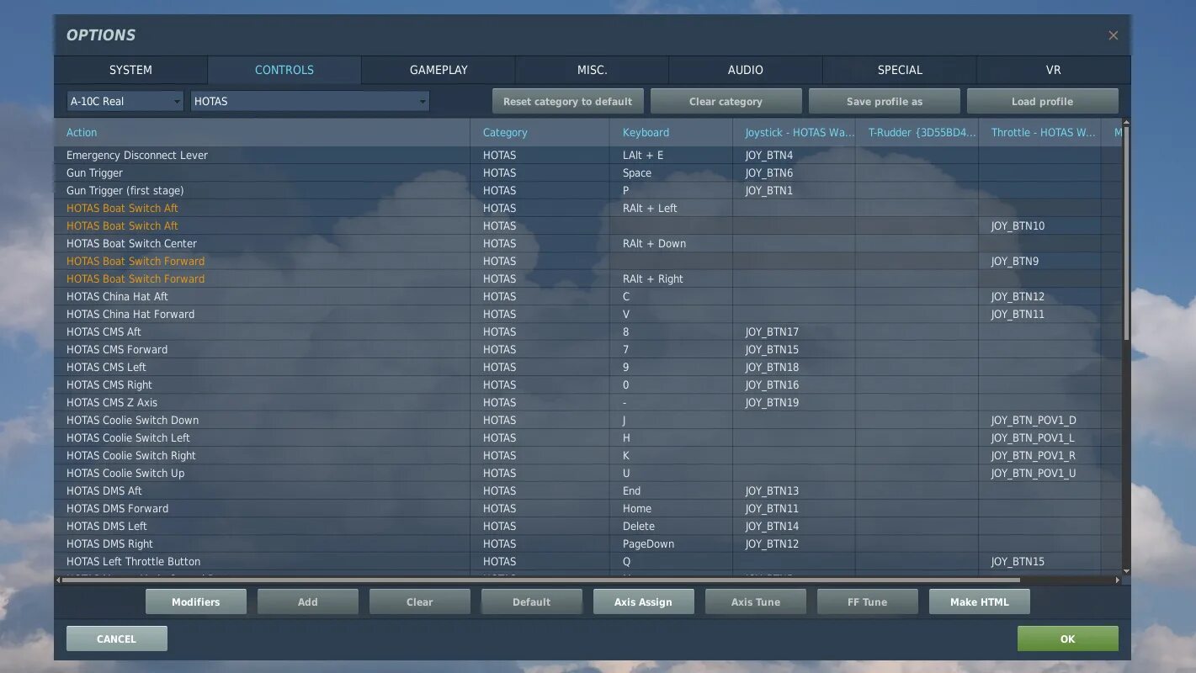Switch to the SYSTEM tab
1196x673 pixels.
(x=130, y=70)
